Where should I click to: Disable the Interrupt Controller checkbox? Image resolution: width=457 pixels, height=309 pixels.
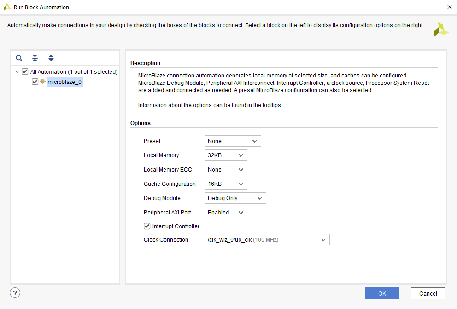point(147,226)
